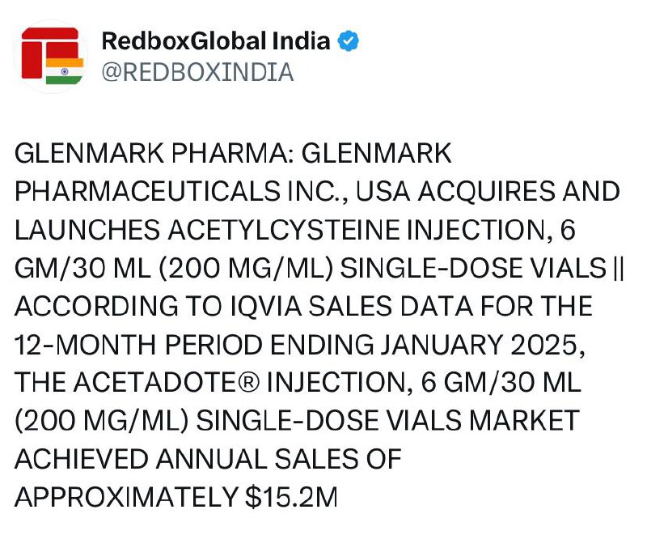Click the word LAUNCHES in the tweet
Viewport: 647px width, 535px height.
[x=87, y=230]
